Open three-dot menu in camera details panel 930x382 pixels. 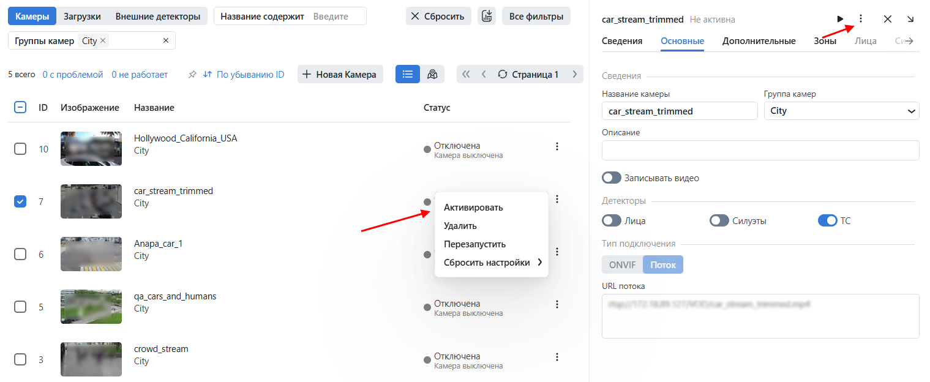860,19
